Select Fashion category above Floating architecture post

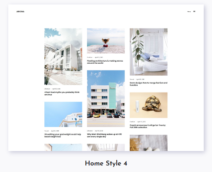tap(89, 57)
